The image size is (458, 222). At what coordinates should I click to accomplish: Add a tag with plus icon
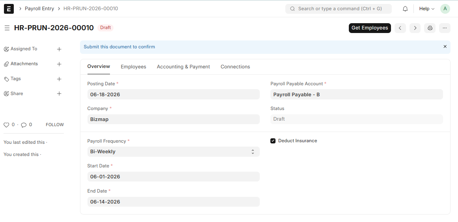tap(59, 79)
